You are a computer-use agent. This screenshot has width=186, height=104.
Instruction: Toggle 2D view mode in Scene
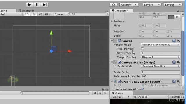pyautogui.click(x=27, y=14)
